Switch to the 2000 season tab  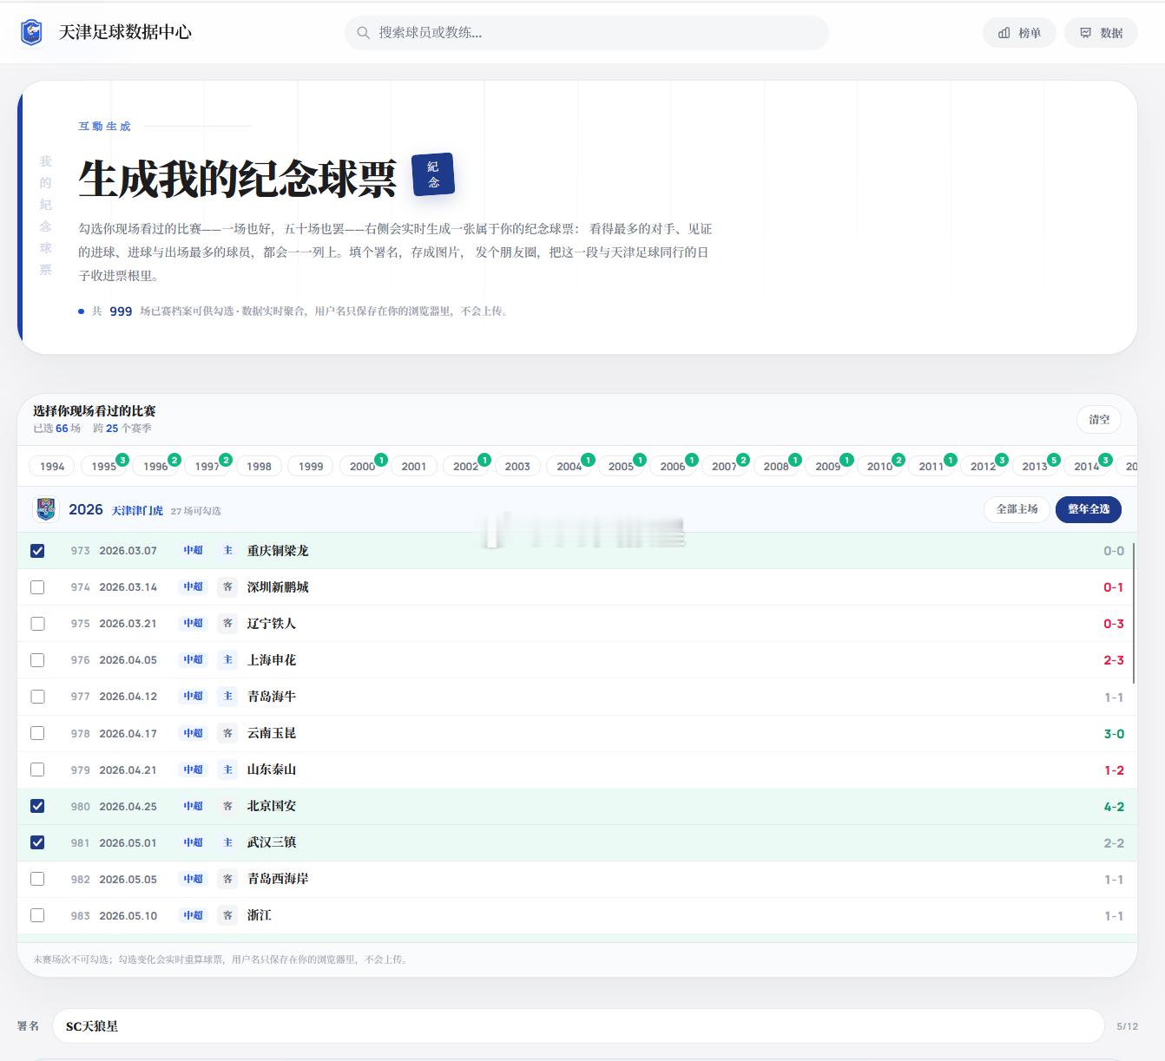pos(362,466)
